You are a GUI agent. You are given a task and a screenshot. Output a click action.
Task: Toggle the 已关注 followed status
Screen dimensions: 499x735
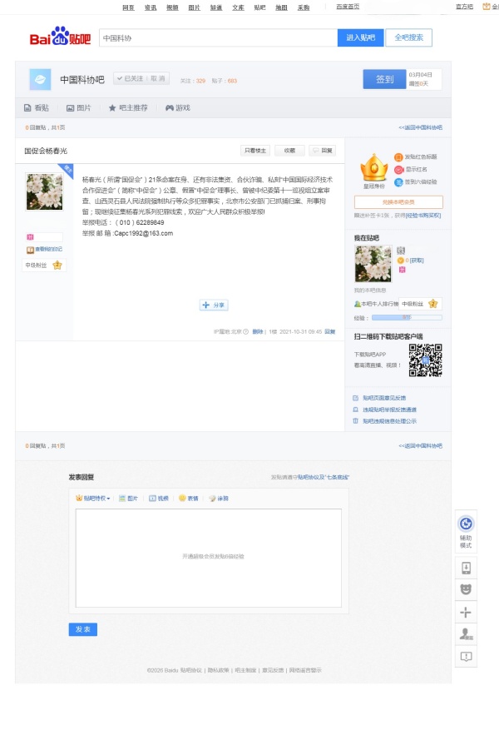click(130, 79)
